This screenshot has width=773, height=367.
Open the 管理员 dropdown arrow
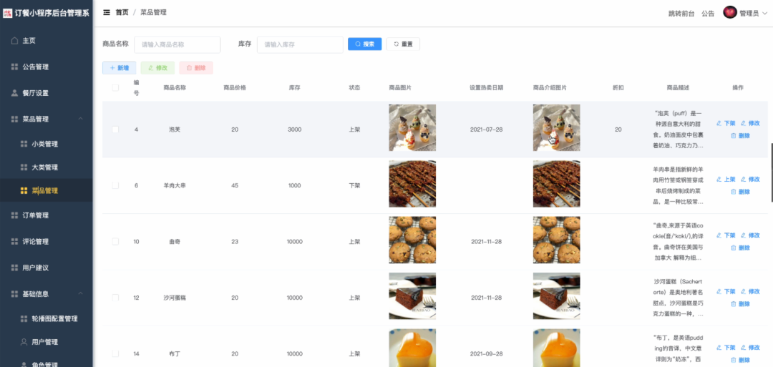point(764,14)
